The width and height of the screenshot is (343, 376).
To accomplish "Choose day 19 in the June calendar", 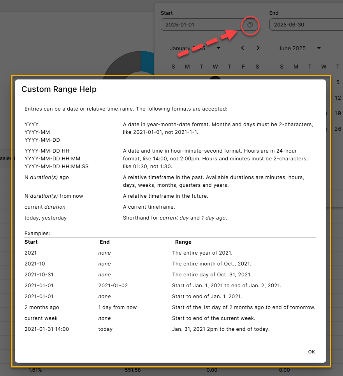I will (x=338, y=113).
